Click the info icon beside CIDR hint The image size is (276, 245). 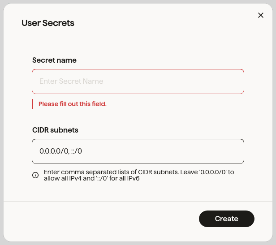35,175
